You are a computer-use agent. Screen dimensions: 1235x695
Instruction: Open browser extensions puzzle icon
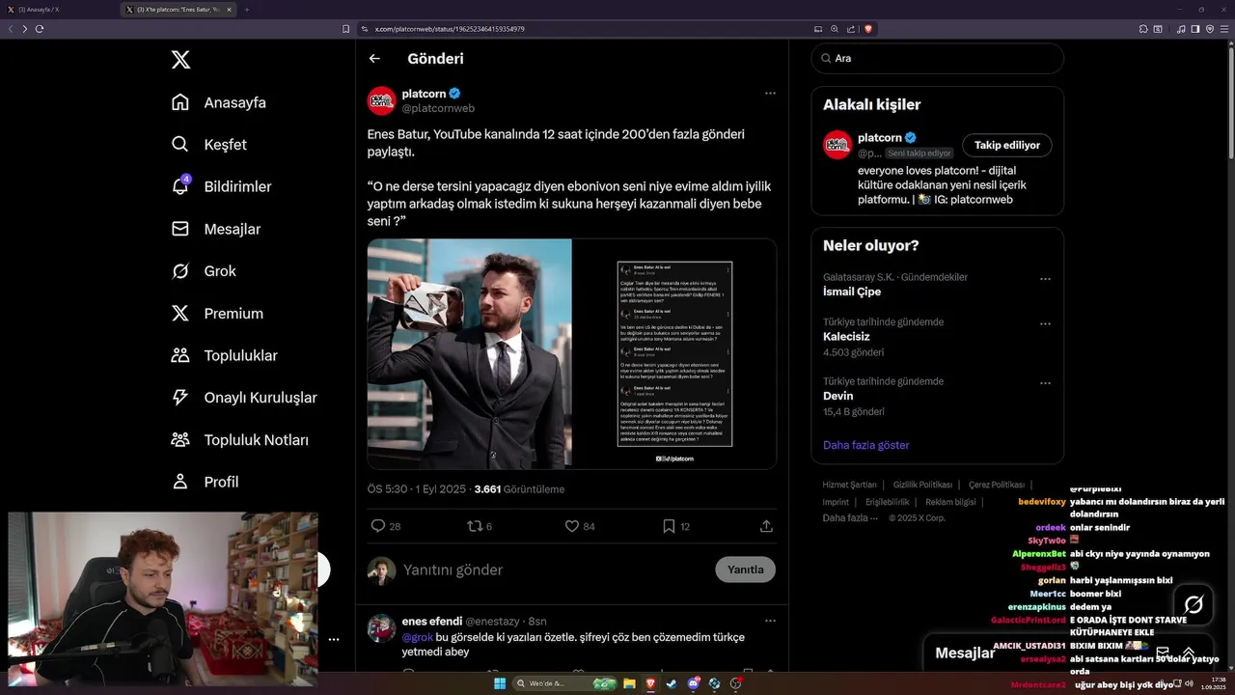1143,29
